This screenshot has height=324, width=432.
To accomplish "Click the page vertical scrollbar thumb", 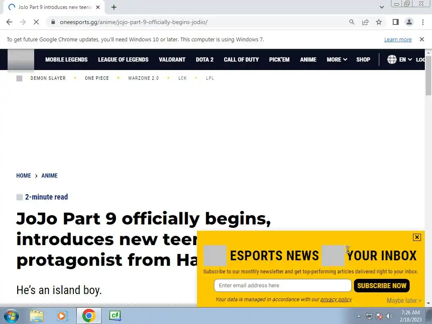I will click(429, 76).
